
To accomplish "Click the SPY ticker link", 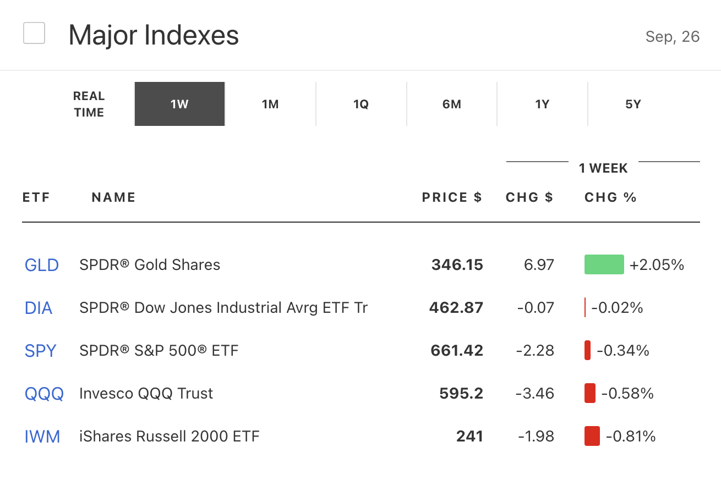I will point(41,351).
